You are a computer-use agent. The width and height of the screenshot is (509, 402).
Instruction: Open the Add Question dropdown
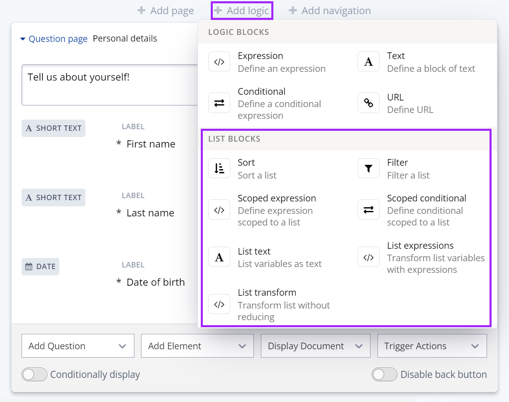point(78,346)
